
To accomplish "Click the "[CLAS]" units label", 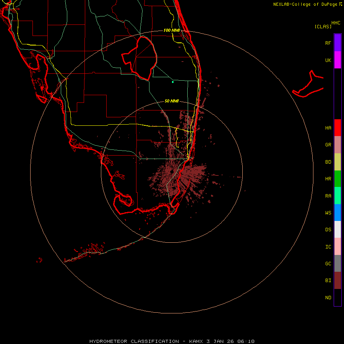I will click(x=323, y=26).
